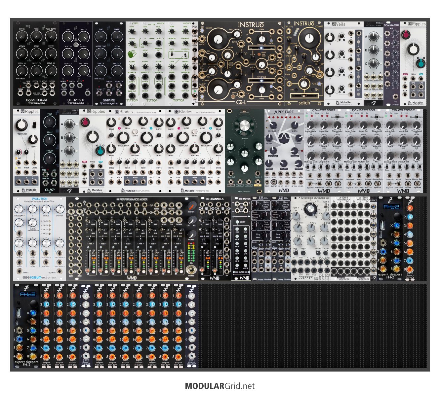
Task: Click the FREQUENCY knob on Aperture module
Action: click(x=273, y=125)
